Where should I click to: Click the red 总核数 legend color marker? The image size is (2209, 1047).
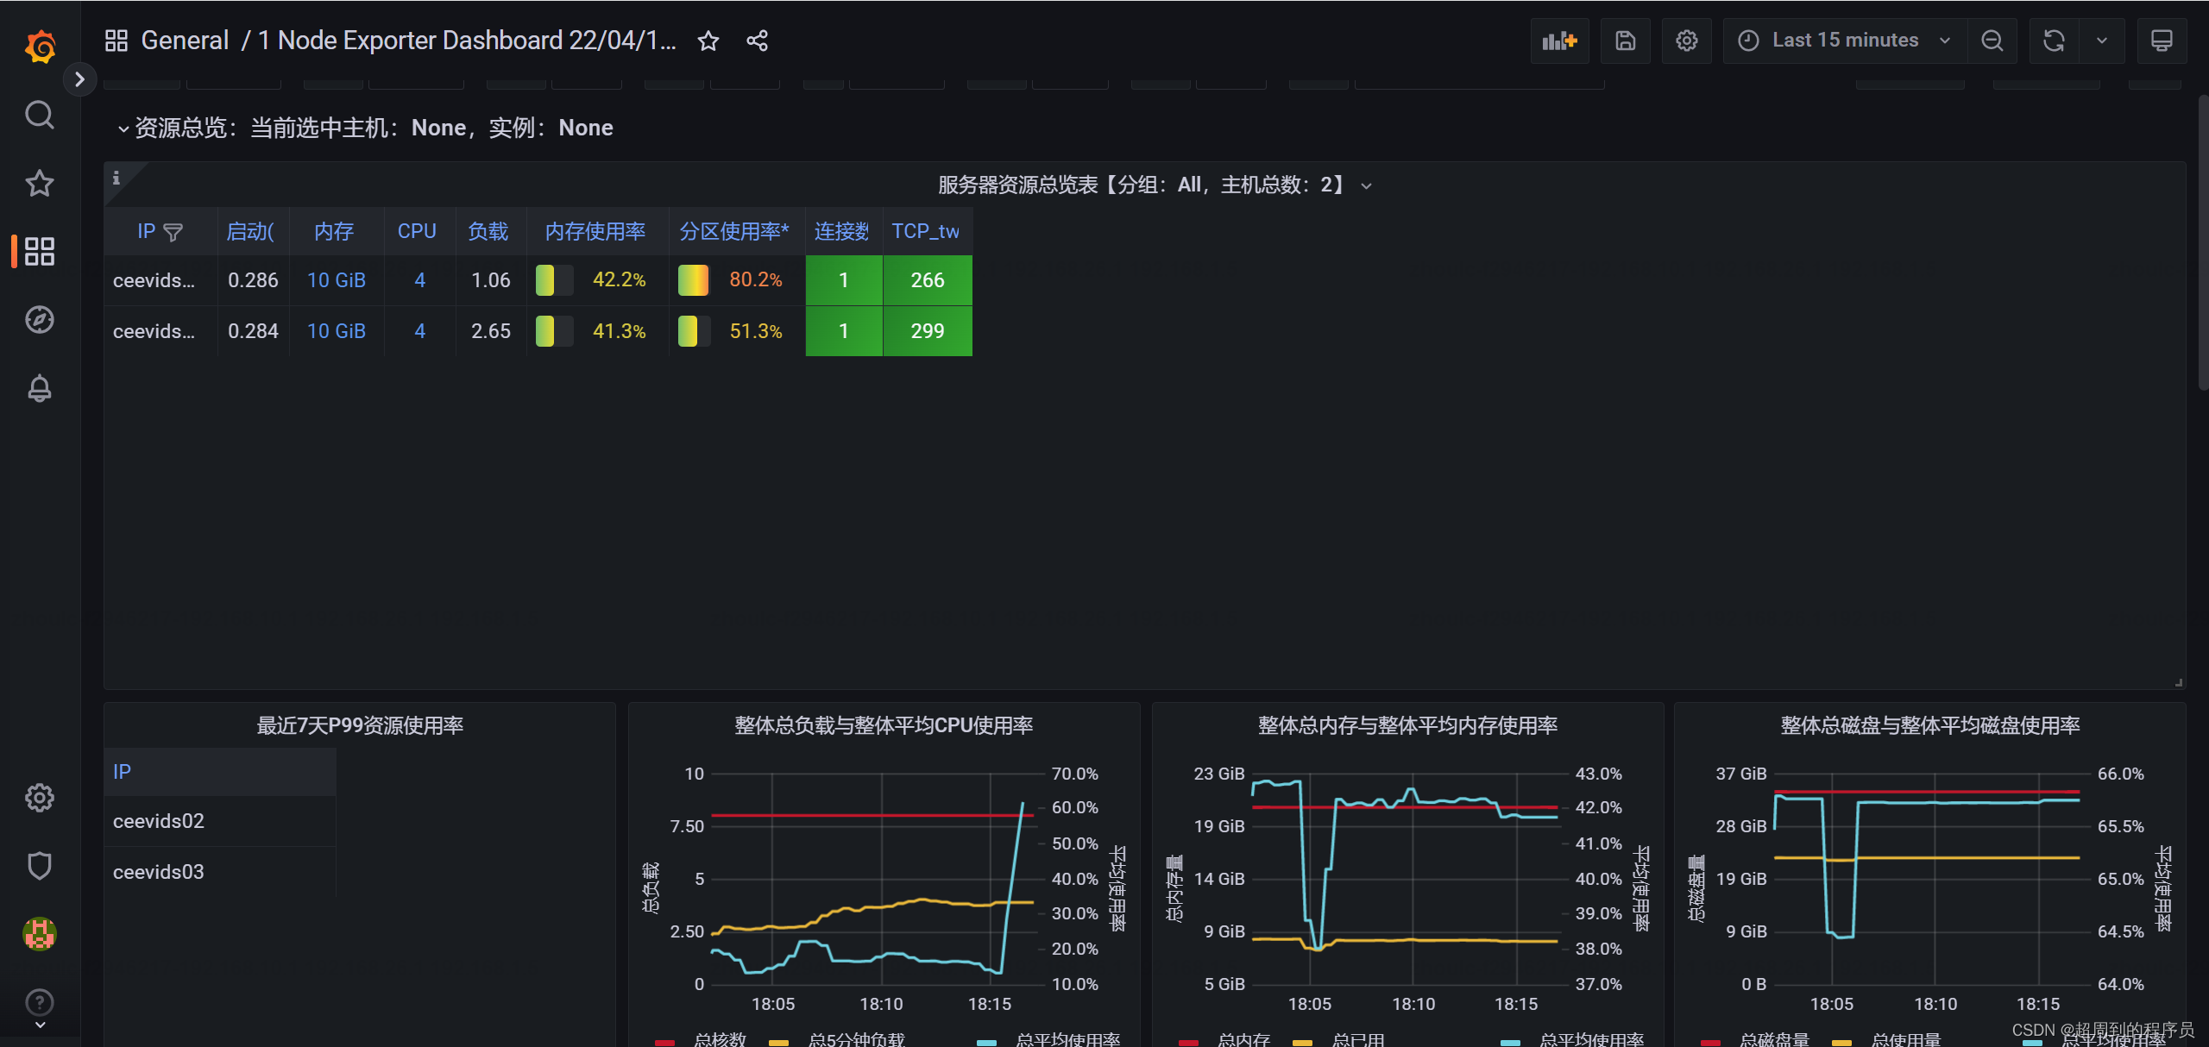pos(664,1040)
